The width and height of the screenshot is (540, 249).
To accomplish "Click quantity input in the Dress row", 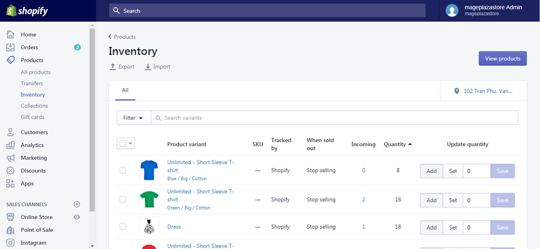I will tap(477, 227).
